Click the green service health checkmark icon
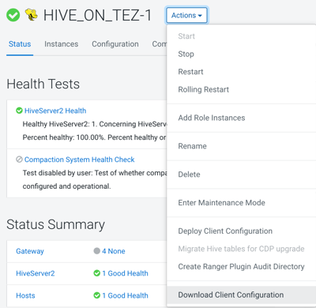 pos(13,15)
